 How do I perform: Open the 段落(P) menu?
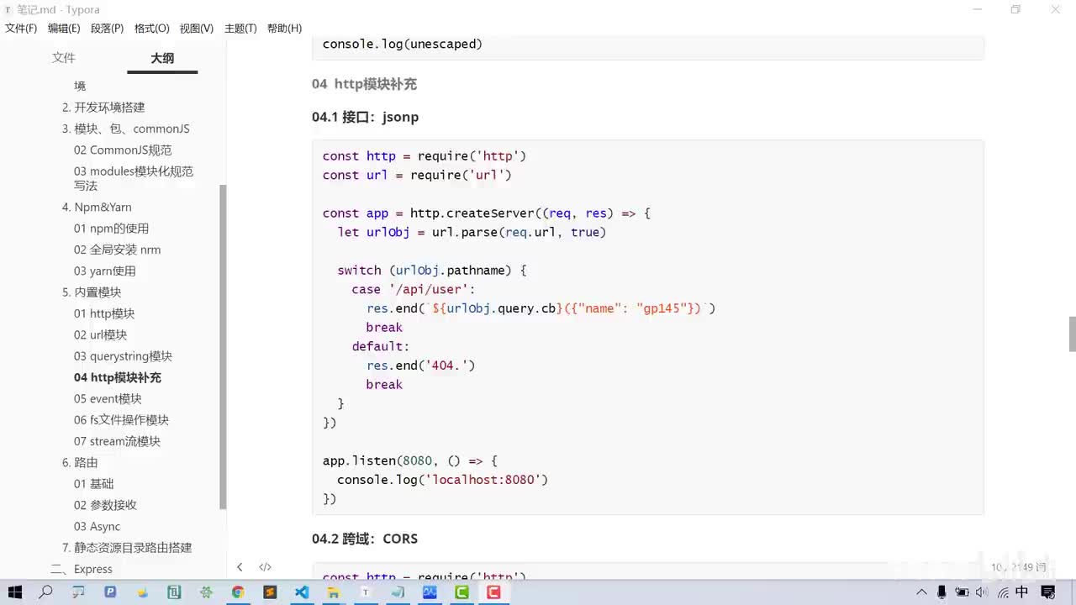pyautogui.click(x=107, y=29)
